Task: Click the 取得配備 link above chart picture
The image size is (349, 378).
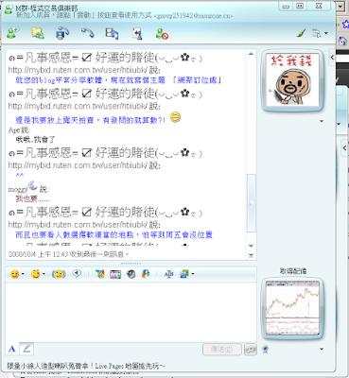Action: click(293, 271)
